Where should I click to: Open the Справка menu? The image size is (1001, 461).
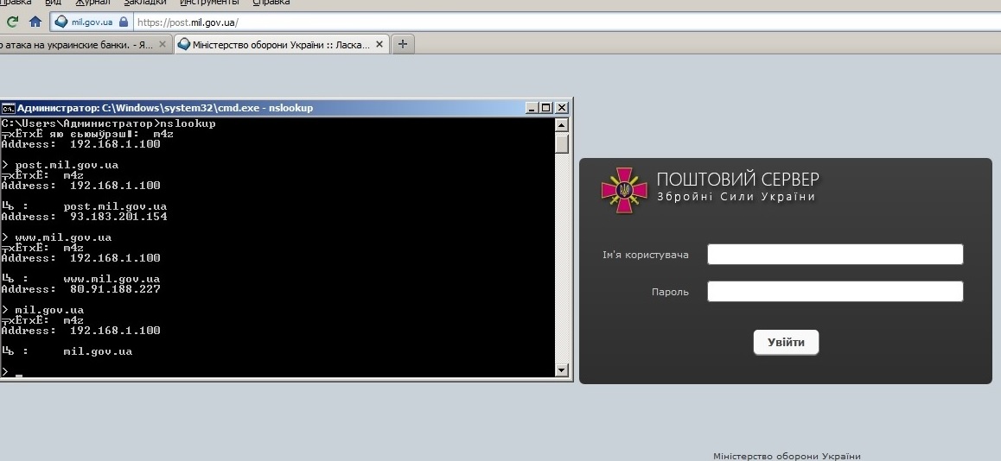click(x=271, y=3)
